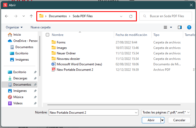Focus the Buscar en Soda PDF Files field
The width and height of the screenshot is (196, 128).
[x=166, y=16]
